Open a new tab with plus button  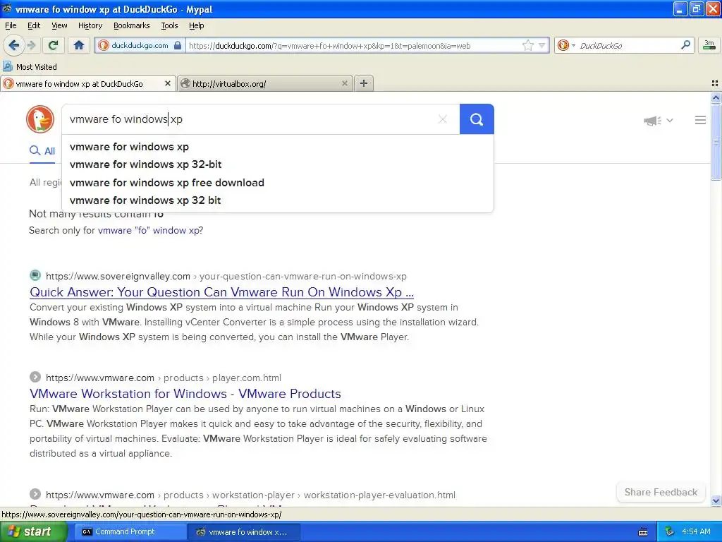(364, 83)
